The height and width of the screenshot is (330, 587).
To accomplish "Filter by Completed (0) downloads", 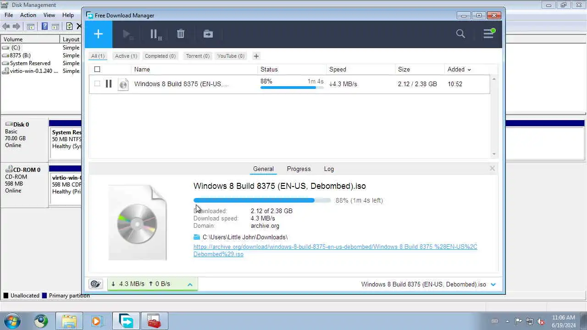I will pyautogui.click(x=160, y=56).
